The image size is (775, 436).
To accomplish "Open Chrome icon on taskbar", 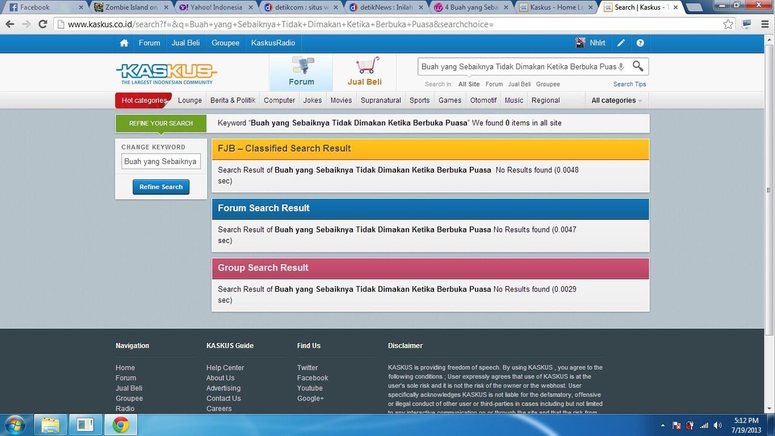I will coord(120,425).
